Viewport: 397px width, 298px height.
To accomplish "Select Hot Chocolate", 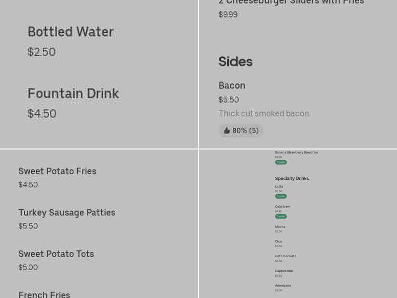I will (x=285, y=256).
